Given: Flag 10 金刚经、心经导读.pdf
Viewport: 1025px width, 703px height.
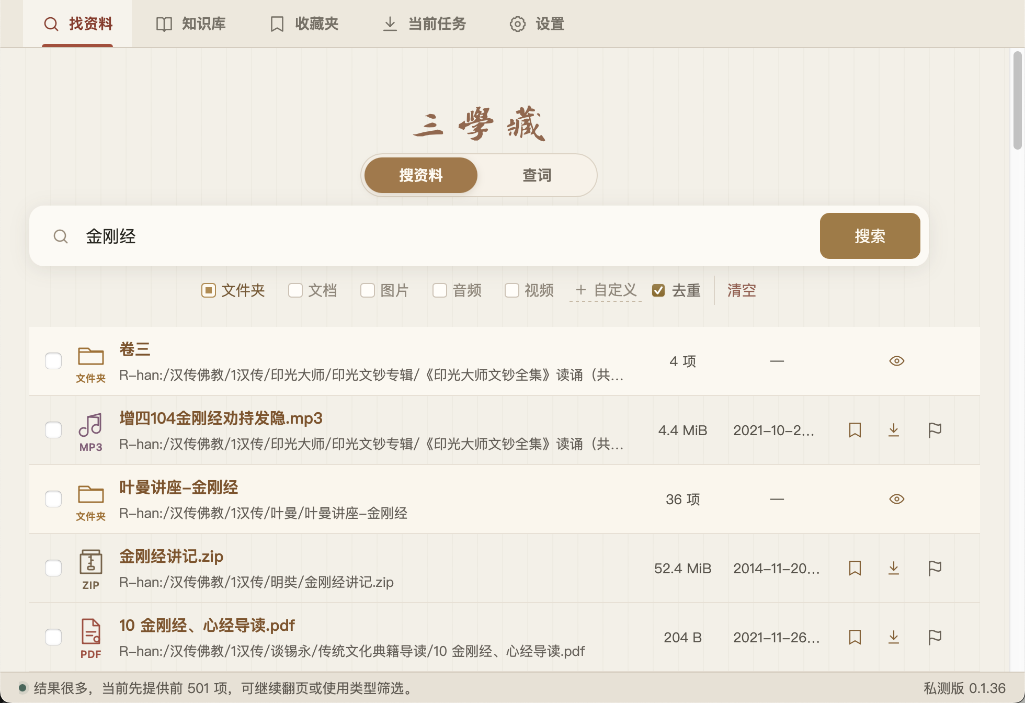Looking at the screenshot, I should pos(935,637).
